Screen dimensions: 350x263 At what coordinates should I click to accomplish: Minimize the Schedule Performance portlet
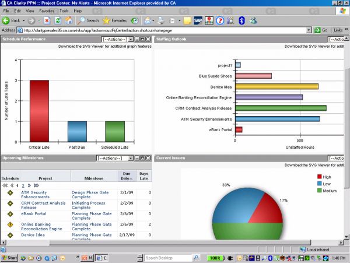[137, 39]
